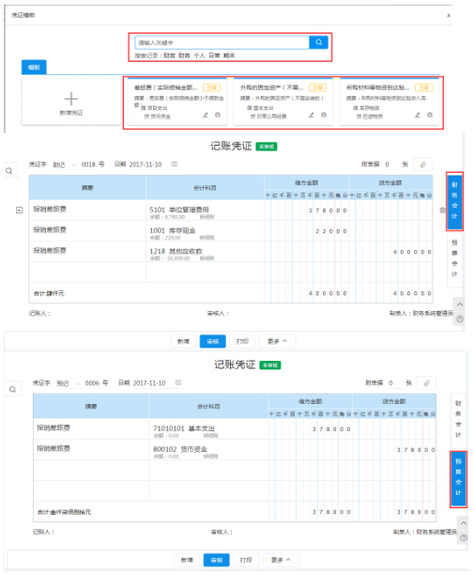This screenshot has height=575, width=474.
Task: Open attachment paperclip in voucher 0006
Action: (x=426, y=382)
